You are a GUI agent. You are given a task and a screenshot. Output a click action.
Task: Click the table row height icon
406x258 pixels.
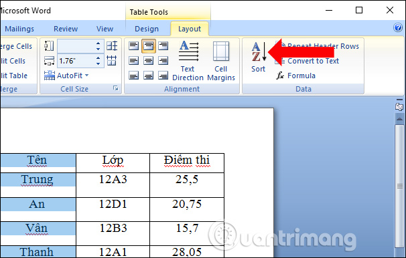point(49,46)
